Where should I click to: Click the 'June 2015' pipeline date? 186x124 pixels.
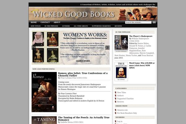[119, 58]
